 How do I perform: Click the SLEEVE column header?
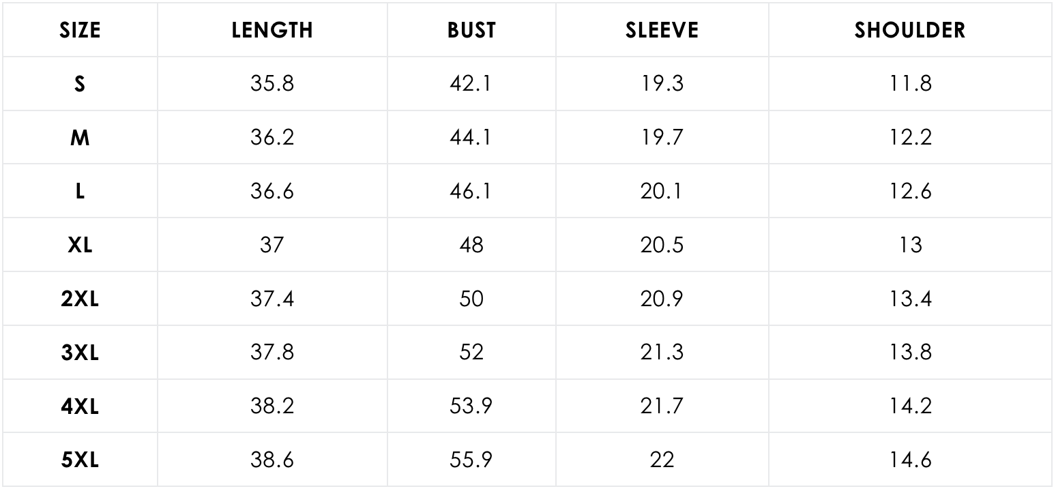click(662, 30)
